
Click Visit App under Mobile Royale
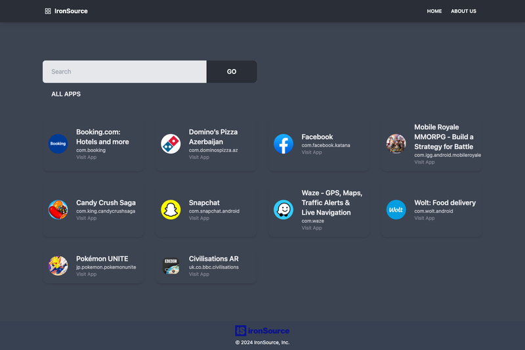425,162
